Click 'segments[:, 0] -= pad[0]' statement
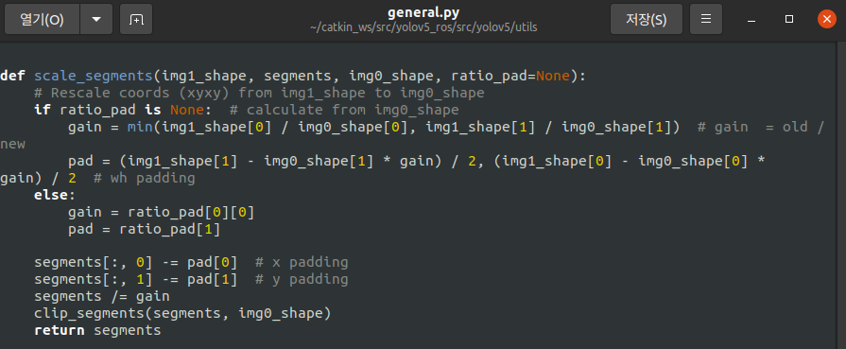 point(136,263)
